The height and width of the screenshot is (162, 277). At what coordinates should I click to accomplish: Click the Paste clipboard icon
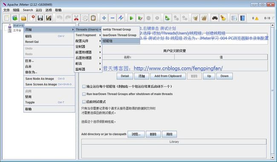click(93, 18)
